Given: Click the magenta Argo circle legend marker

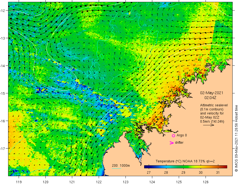Looking at the screenshot, I should (173, 136).
